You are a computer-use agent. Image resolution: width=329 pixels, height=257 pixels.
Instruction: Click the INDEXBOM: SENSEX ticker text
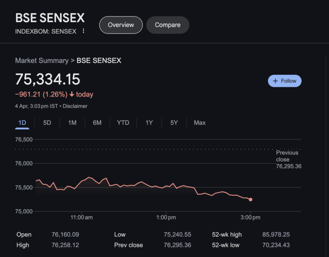46,31
